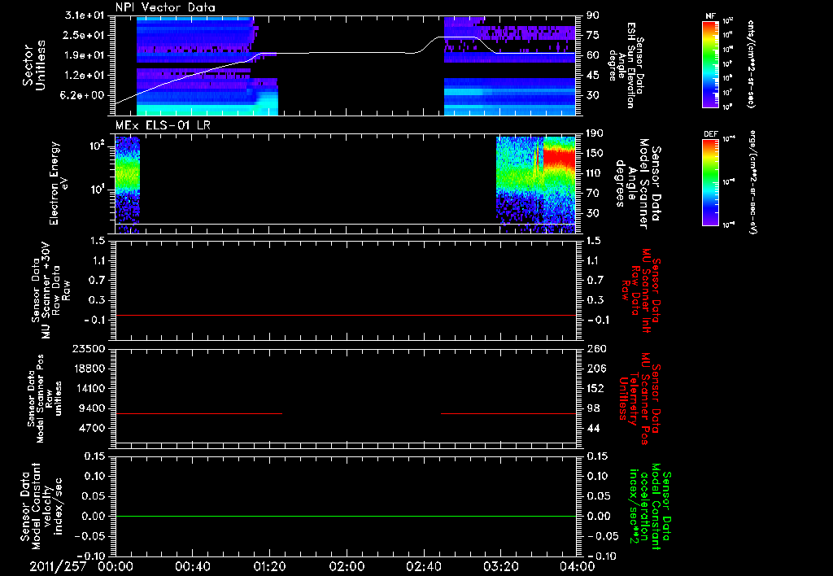This screenshot has height=576, width=833.
Task: Click the 90 degree sun elevation tick
Action: pyautogui.click(x=592, y=15)
